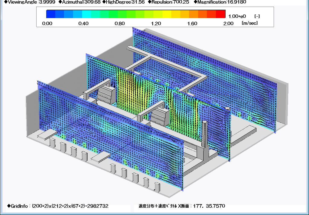Select the Azimuthal:309.68 value

tap(80, 2)
